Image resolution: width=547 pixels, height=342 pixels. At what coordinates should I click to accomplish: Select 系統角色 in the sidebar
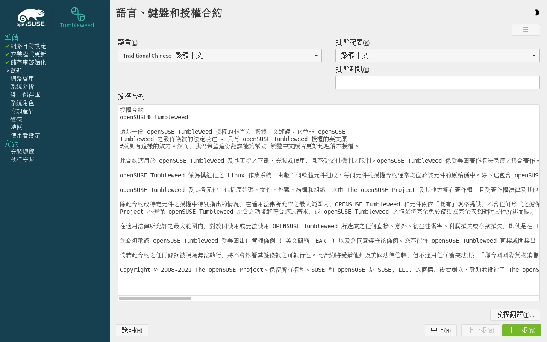point(22,103)
